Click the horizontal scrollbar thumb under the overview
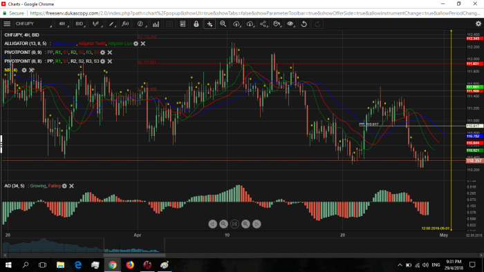The image size is (484, 272). 134,255
